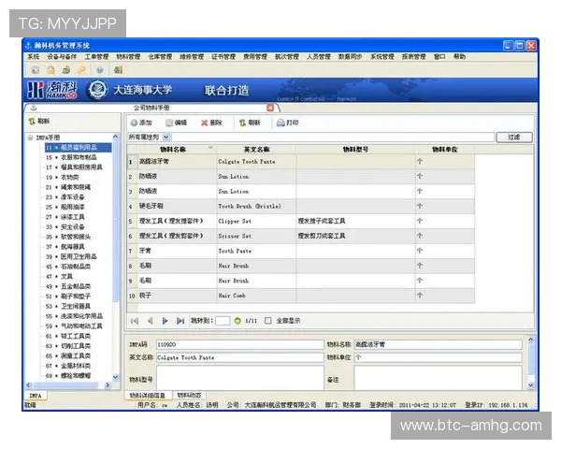Go to the first page of results
The height and width of the screenshot is (449, 561).
coord(135,321)
